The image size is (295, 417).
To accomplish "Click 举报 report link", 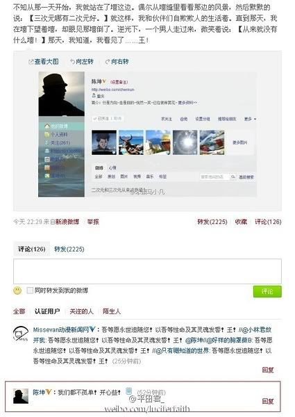I will [x=93, y=222].
